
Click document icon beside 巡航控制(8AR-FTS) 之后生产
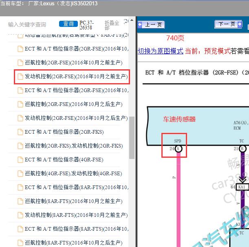(20, 243)
